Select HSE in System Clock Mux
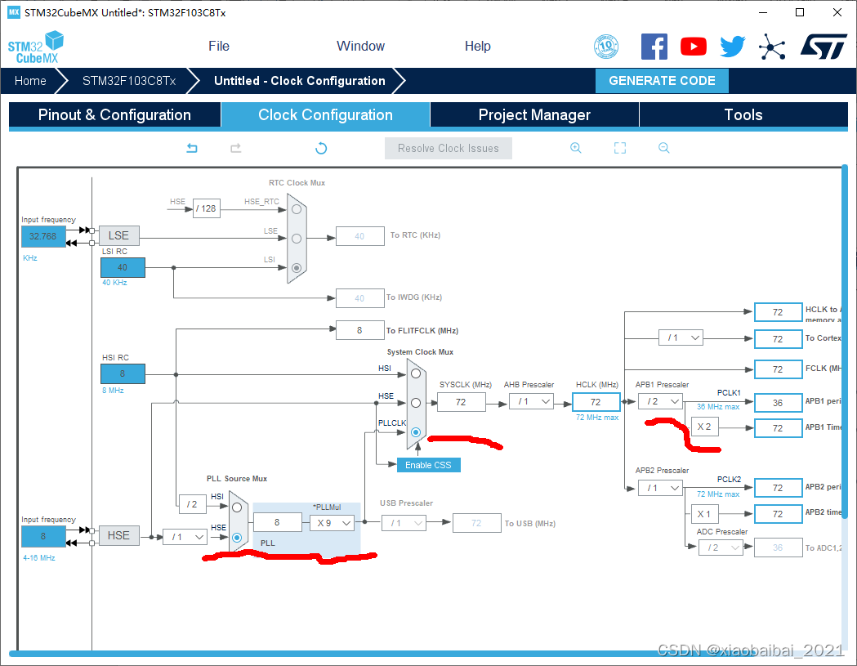 click(x=416, y=403)
